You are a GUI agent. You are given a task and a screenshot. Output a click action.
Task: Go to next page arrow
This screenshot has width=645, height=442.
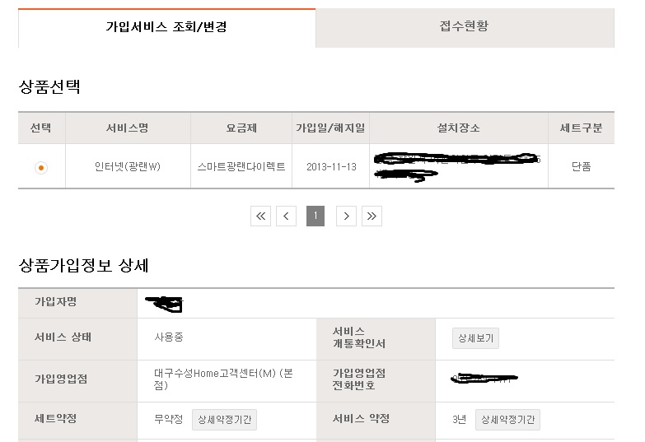346,216
